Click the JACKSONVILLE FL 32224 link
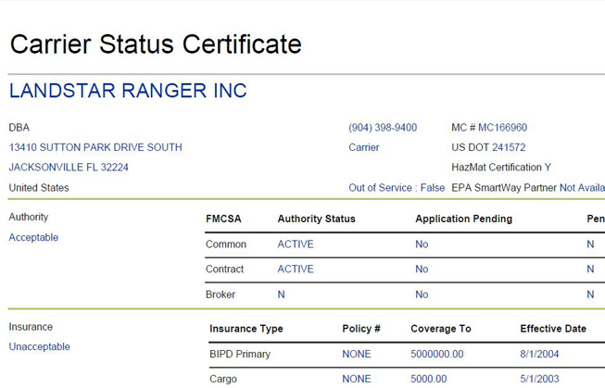The image size is (605, 388). [69, 168]
